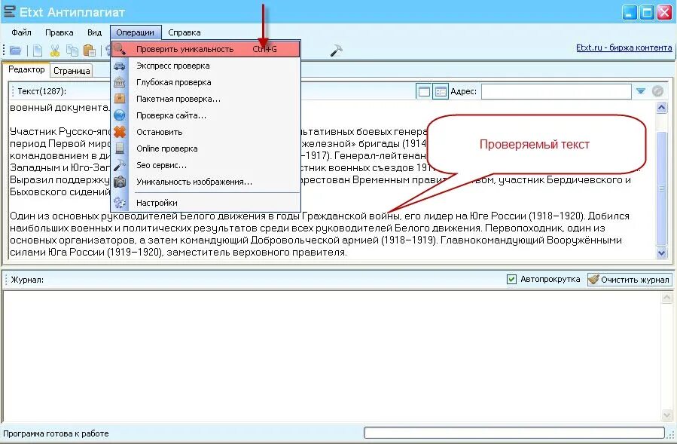
Task: Open the Правка menu
Action: [59, 32]
